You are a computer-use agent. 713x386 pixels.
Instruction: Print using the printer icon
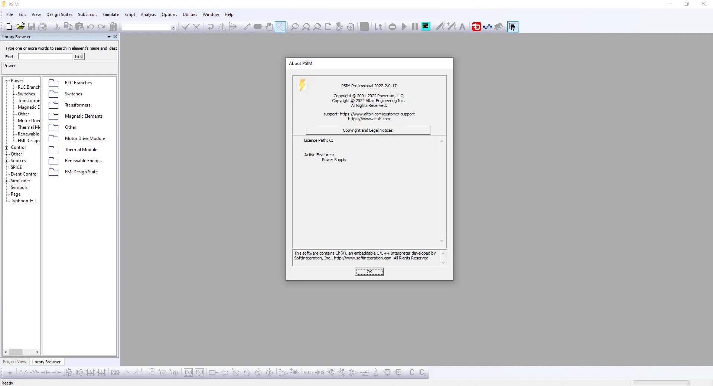click(x=43, y=27)
